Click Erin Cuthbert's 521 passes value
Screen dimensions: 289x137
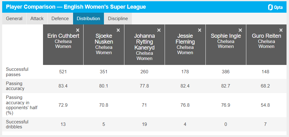63,72
